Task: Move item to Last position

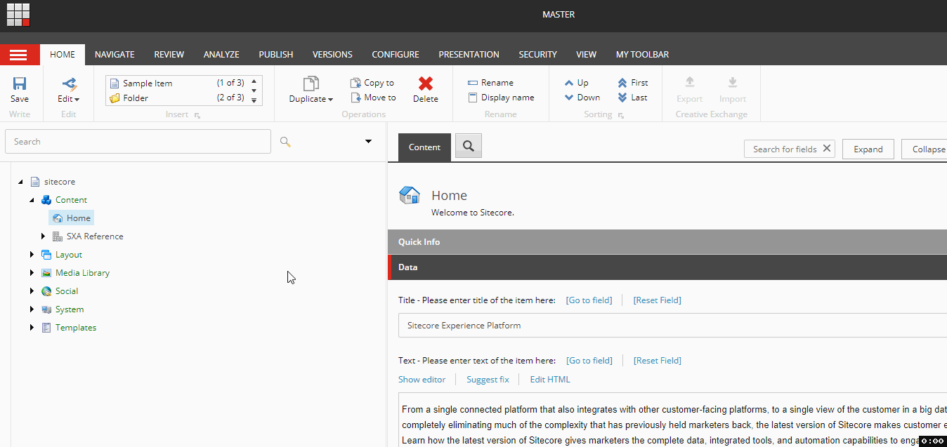Action: coord(622,98)
